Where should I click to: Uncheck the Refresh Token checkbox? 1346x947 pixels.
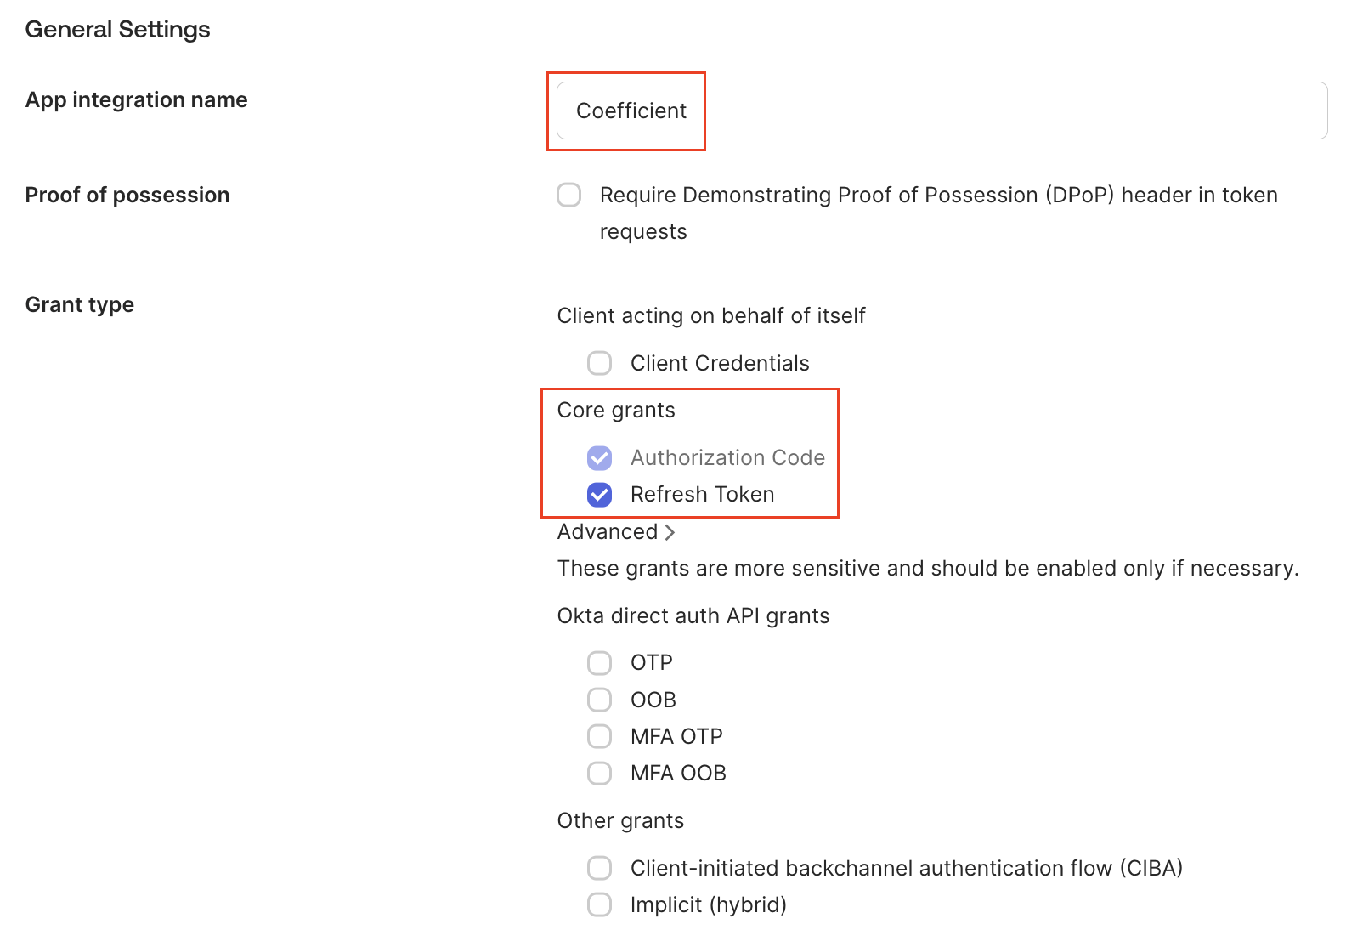[600, 494]
